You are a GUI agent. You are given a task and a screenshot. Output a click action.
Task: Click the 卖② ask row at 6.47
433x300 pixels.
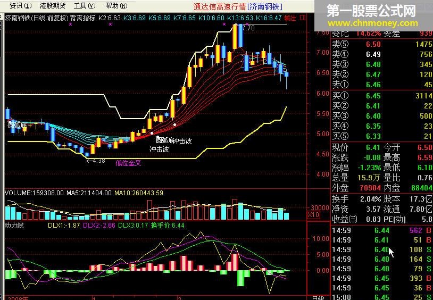click(x=382, y=74)
